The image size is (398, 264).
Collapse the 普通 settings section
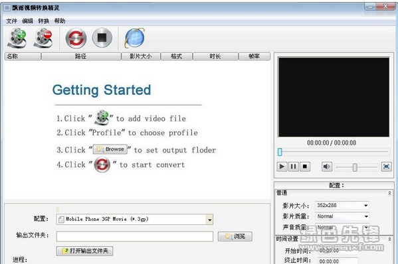(389, 193)
